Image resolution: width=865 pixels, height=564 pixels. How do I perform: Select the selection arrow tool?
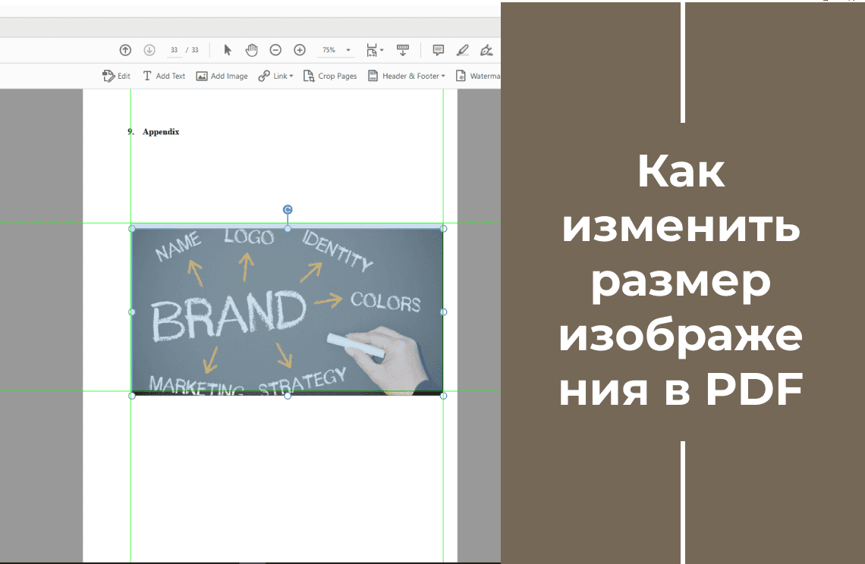[x=227, y=49]
